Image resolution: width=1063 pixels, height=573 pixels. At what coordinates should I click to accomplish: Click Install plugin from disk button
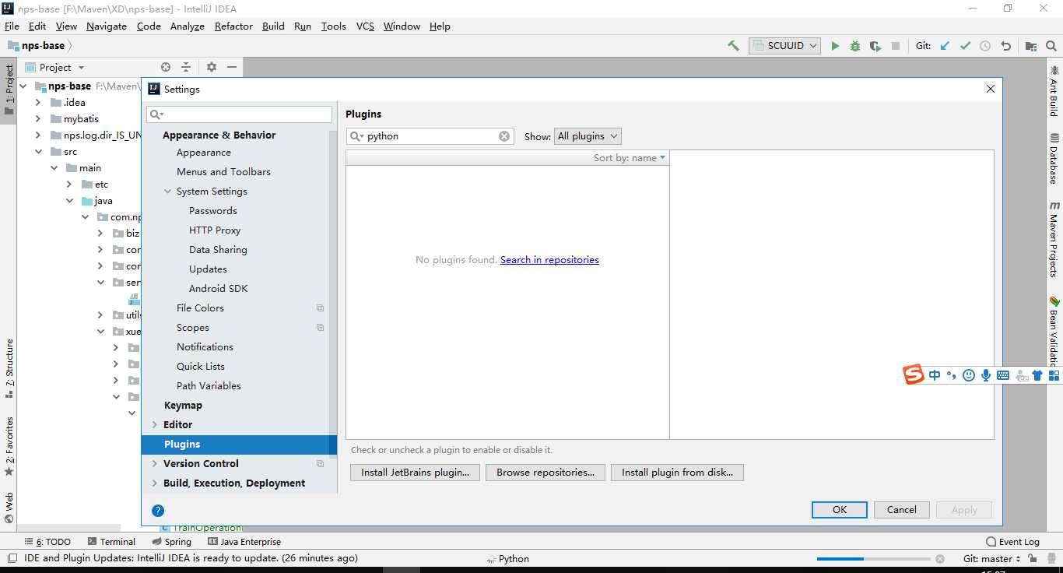click(x=677, y=473)
